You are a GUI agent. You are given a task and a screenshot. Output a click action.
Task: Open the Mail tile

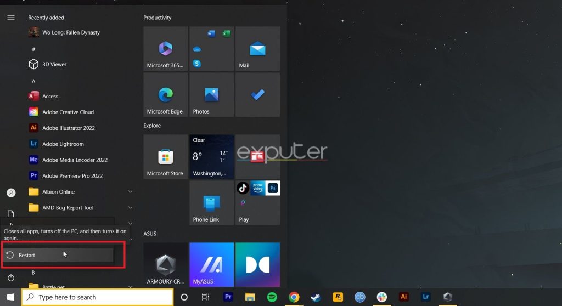(257, 49)
